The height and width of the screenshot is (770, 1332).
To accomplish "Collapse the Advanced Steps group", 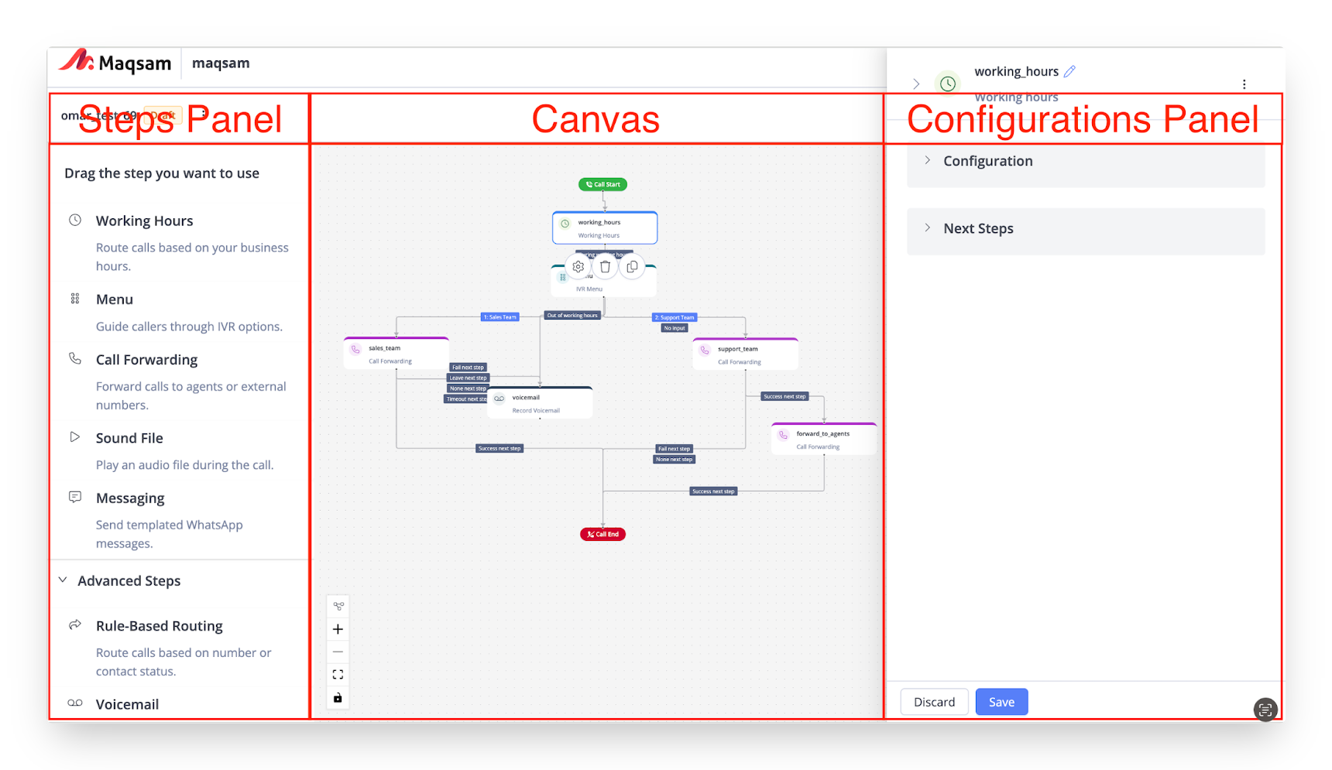I will click(64, 580).
